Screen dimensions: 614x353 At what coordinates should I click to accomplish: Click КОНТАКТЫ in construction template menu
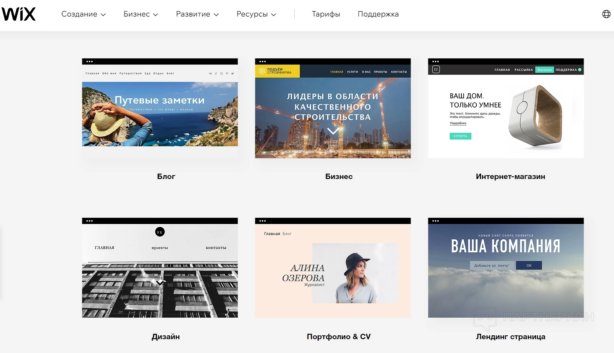pos(399,72)
